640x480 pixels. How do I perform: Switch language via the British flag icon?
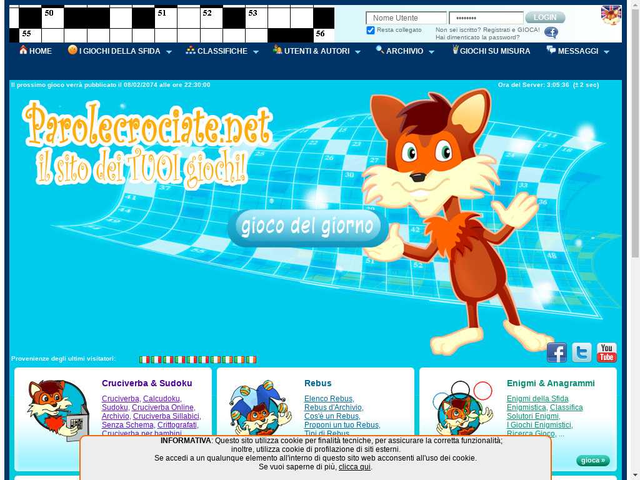click(x=611, y=15)
